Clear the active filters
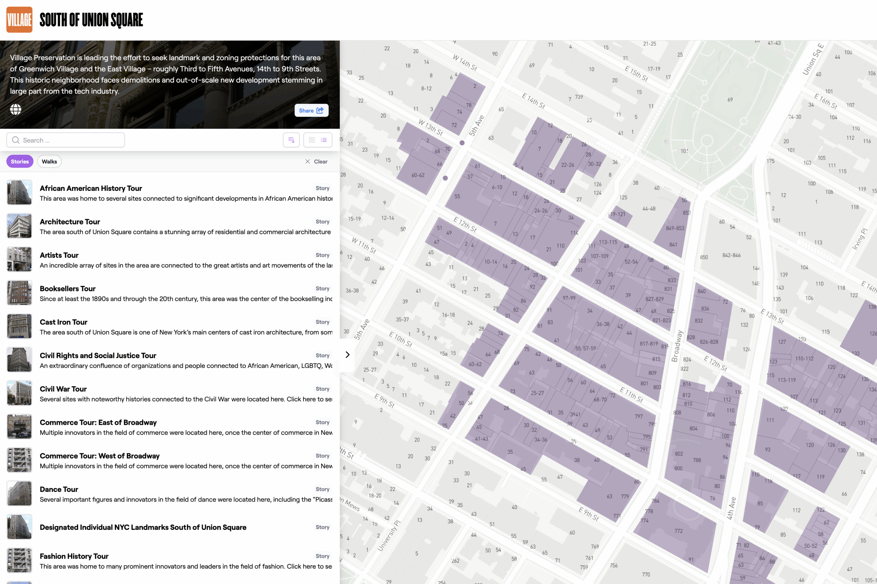Viewport: 877px width, 584px height. (x=317, y=161)
